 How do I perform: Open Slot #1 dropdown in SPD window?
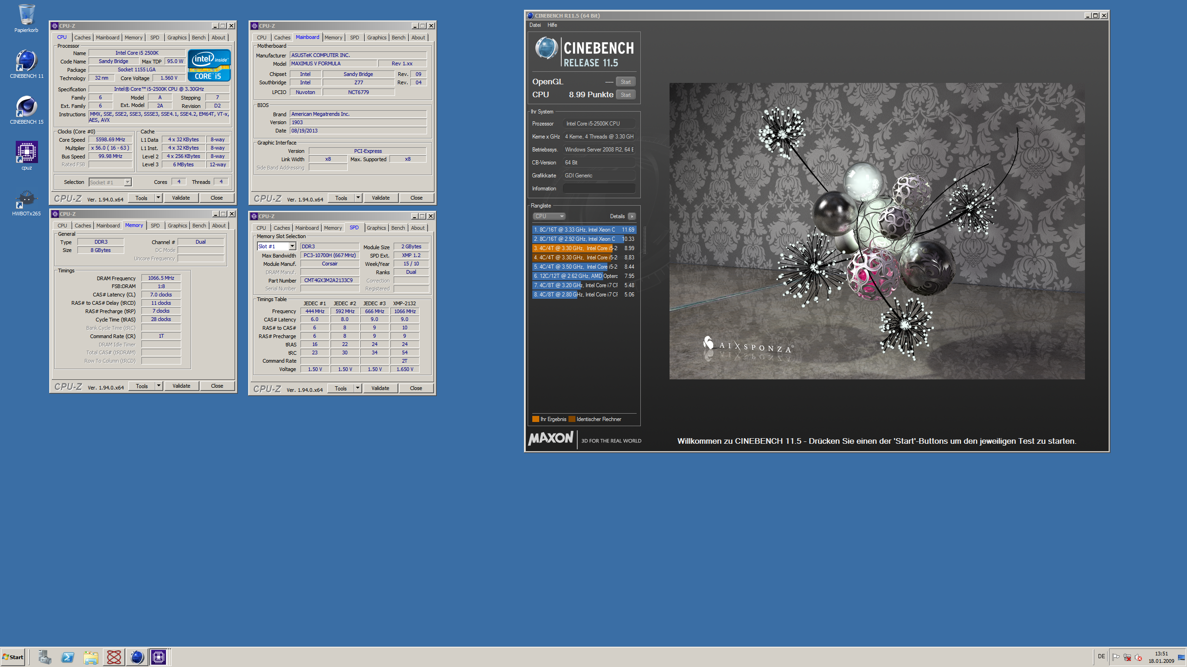pos(276,246)
